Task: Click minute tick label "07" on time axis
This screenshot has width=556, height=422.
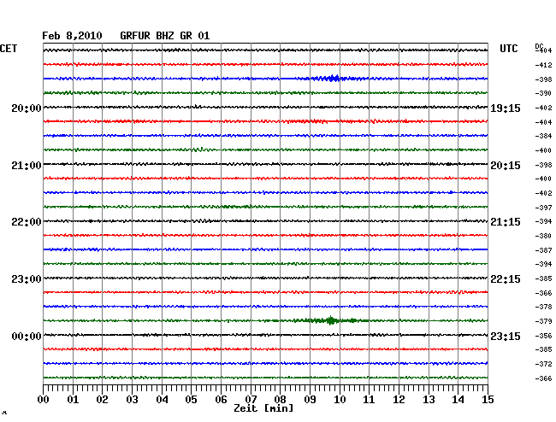Action: [x=251, y=400]
